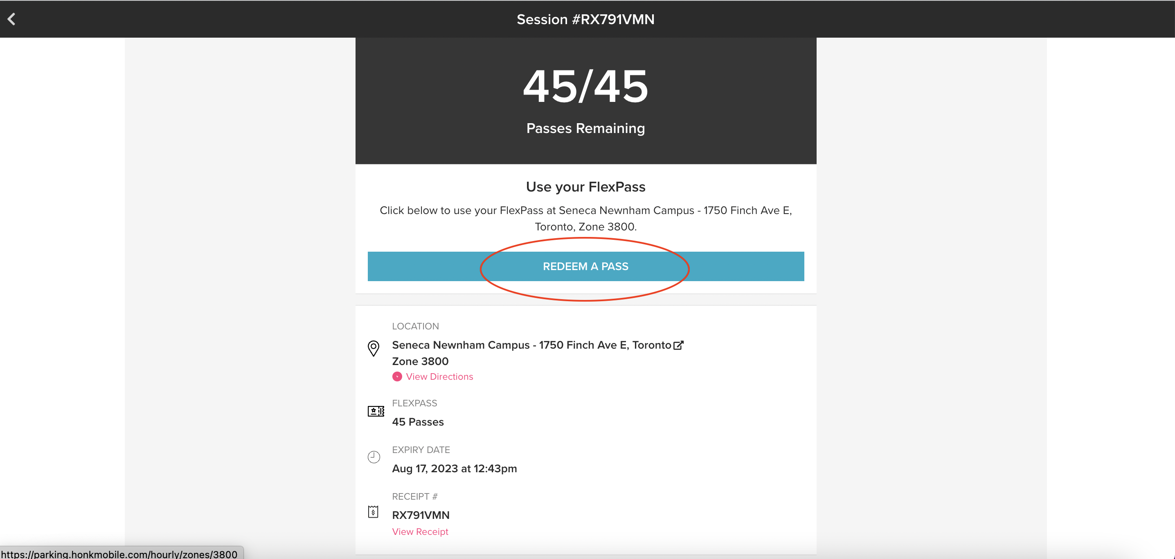The image size is (1175, 559).
Task: Click the Aug 17, 2023 expiry date
Action: 454,469
